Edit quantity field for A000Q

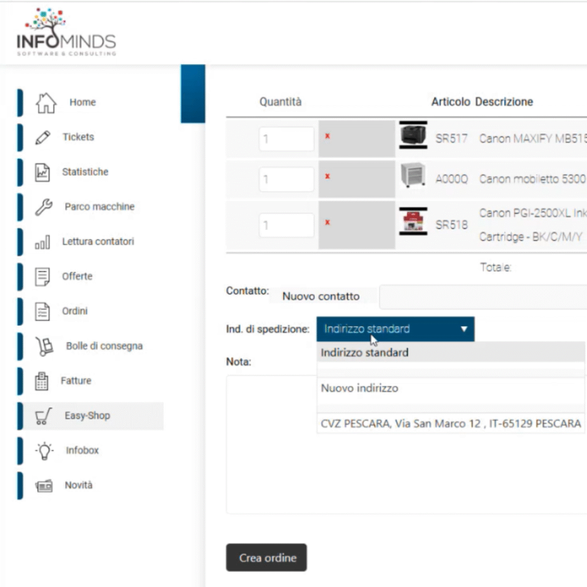pos(287,179)
